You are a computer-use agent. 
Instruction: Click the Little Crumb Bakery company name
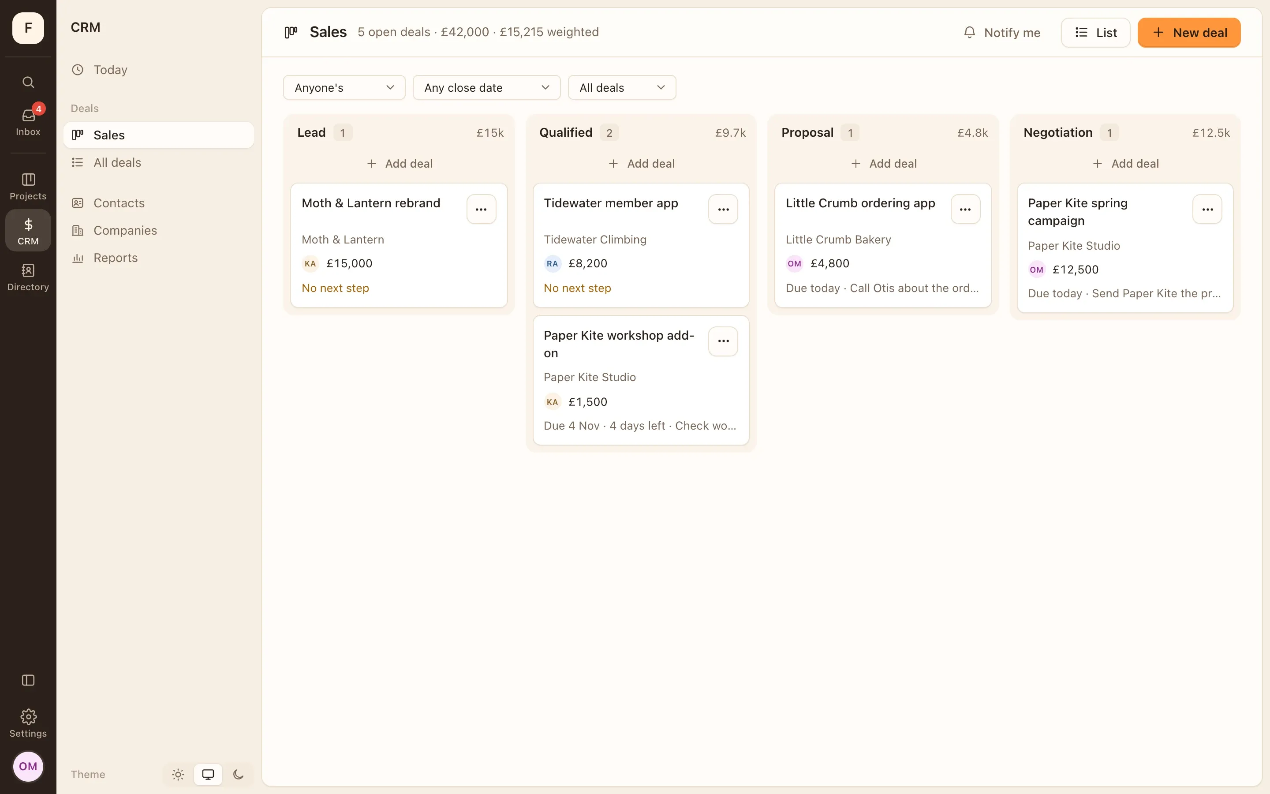(838, 240)
